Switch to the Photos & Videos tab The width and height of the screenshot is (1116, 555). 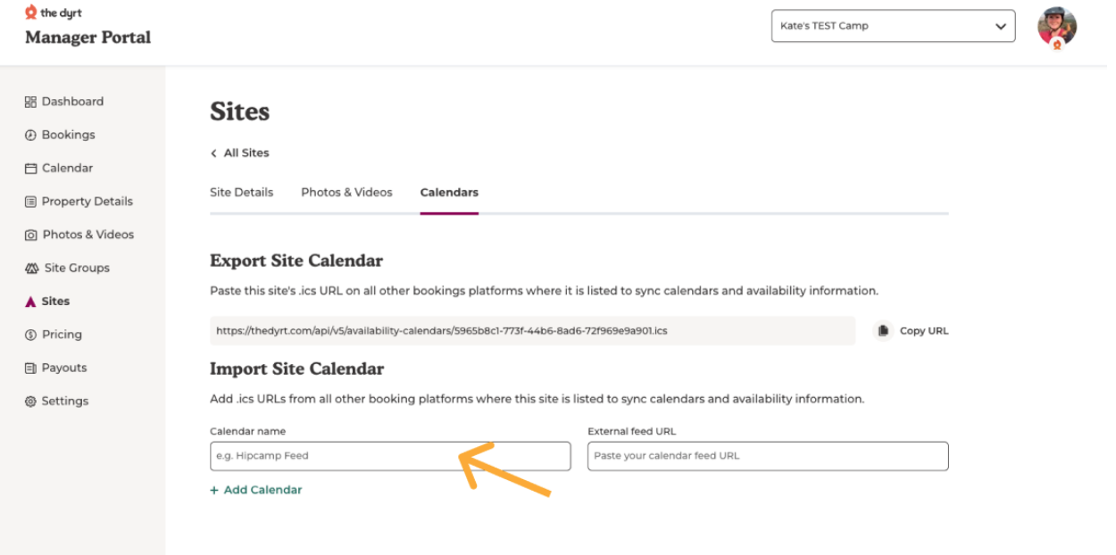coord(346,193)
